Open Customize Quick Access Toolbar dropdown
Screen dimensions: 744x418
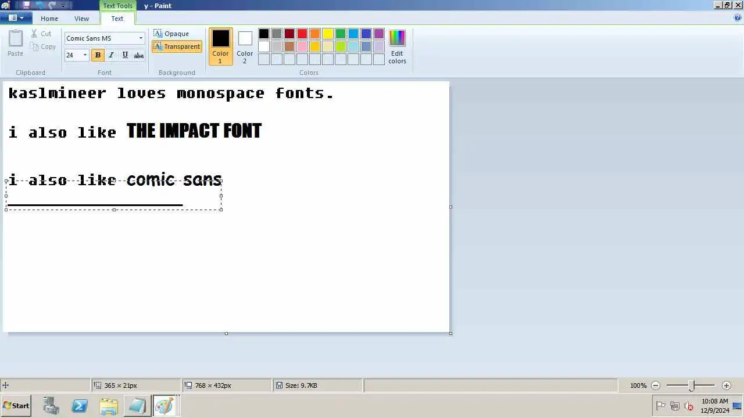coord(63,6)
